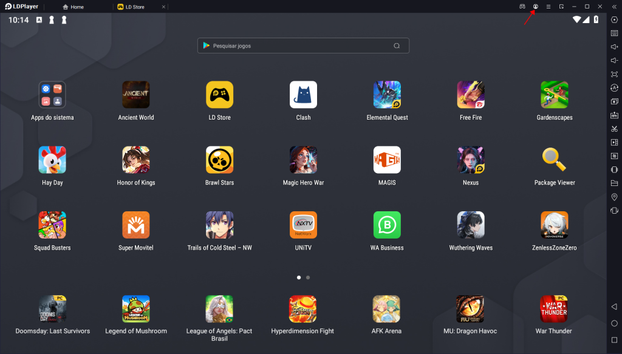Close the LD Store tab

pyautogui.click(x=163, y=7)
